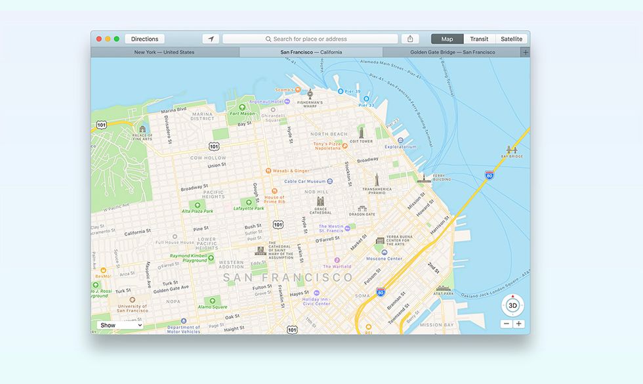643x384 pixels.
Task: Click the Fort Mason park marker
Action: [242, 108]
